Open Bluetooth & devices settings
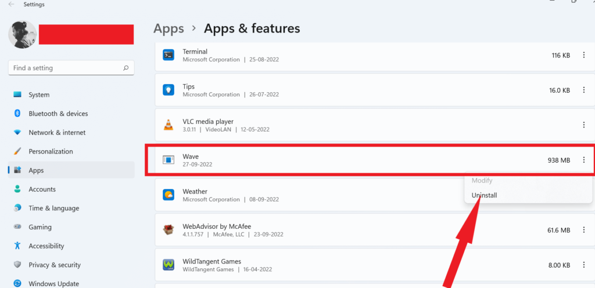 click(71, 114)
